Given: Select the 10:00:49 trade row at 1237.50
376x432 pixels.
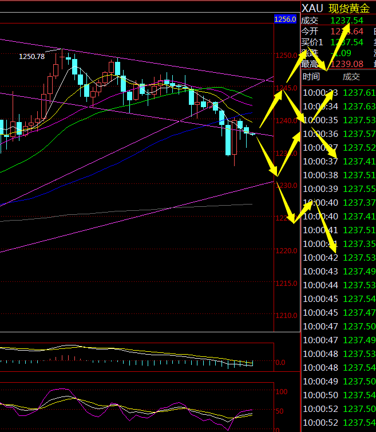Looking at the screenshot, I should coord(339,382).
